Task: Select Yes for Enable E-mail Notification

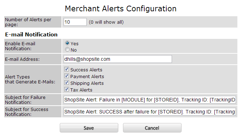Action: point(67,43)
